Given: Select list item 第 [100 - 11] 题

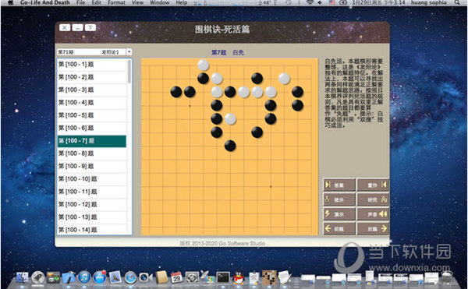Looking at the screenshot, I should 92,192.
